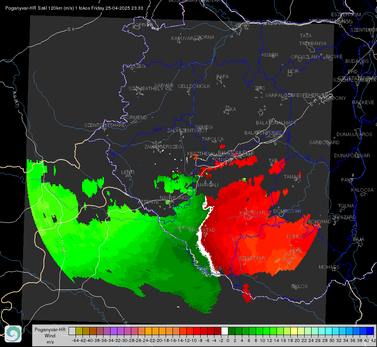Click the DOMBÓVÁR label
The height and width of the screenshot is (347, 377).
click(287, 211)
